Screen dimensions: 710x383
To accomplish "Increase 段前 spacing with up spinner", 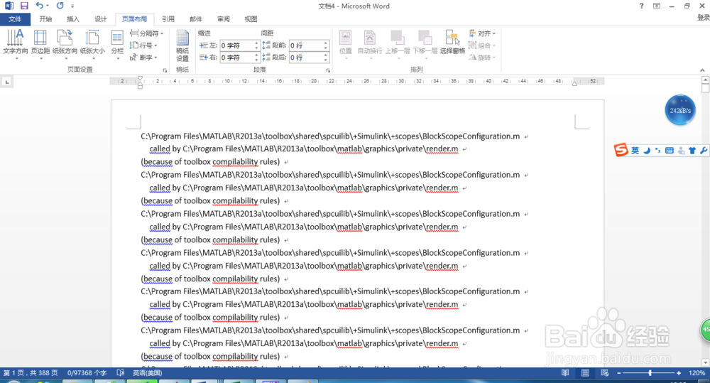I will pyautogui.click(x=325, y=43).
